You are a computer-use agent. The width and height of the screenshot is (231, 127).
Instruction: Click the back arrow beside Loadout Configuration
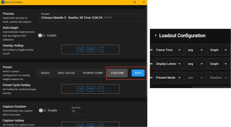pos(156,36)
